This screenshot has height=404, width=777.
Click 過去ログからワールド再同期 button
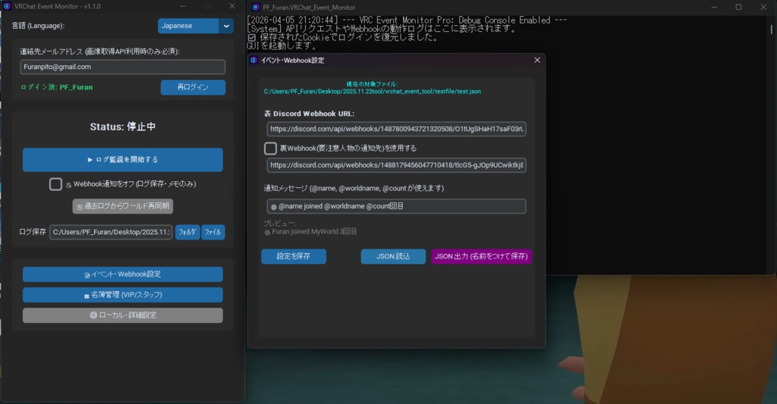[x=122, y=206]
